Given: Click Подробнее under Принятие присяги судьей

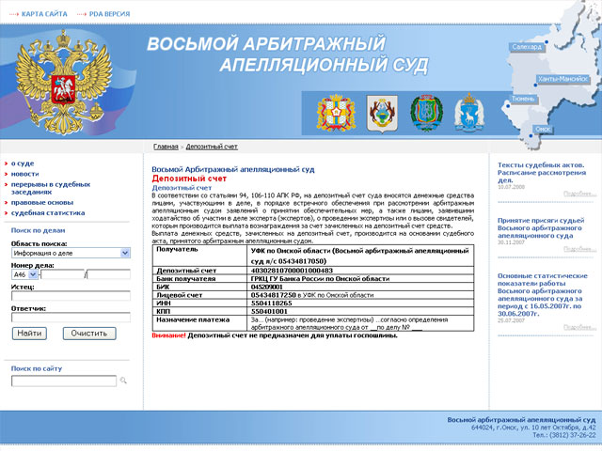Looking at the screenshot, I should pos(579,249).
